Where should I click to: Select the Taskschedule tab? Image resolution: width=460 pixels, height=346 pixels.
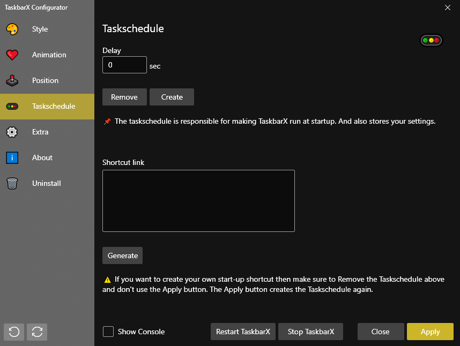tap(47, 107)
